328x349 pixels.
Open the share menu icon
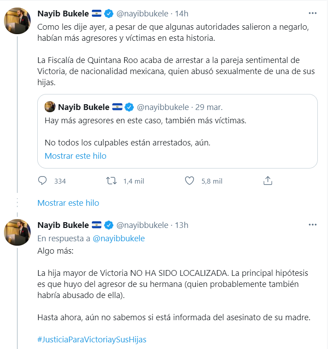268,181
